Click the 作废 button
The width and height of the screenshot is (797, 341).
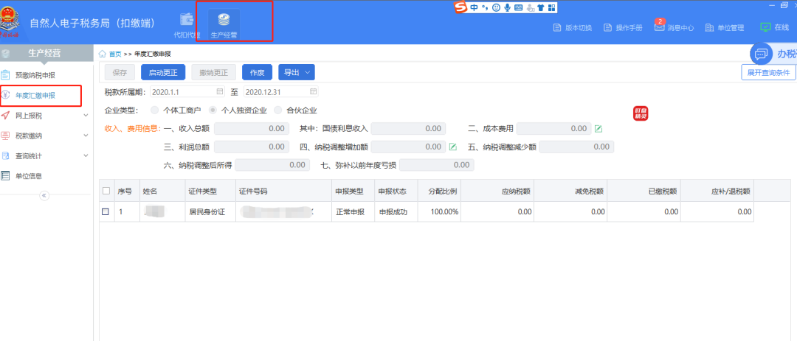258,73
